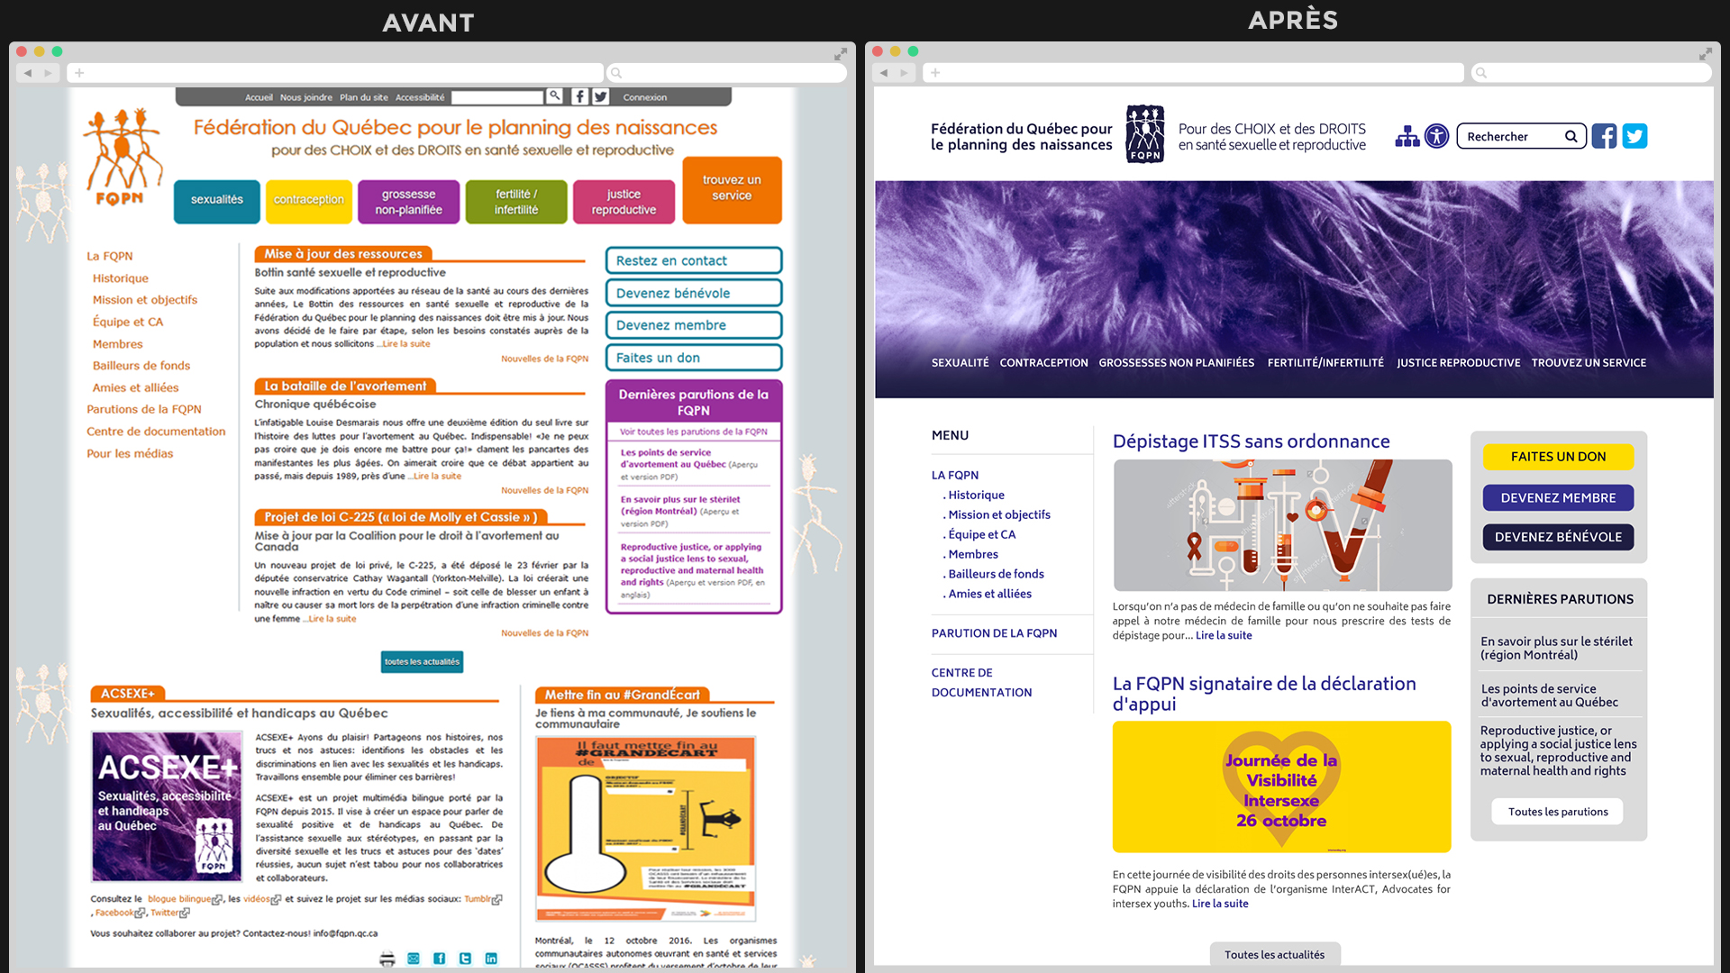Click the orange FQPN logo in AVANT site
1730x973 pixels.
(123, 158)
